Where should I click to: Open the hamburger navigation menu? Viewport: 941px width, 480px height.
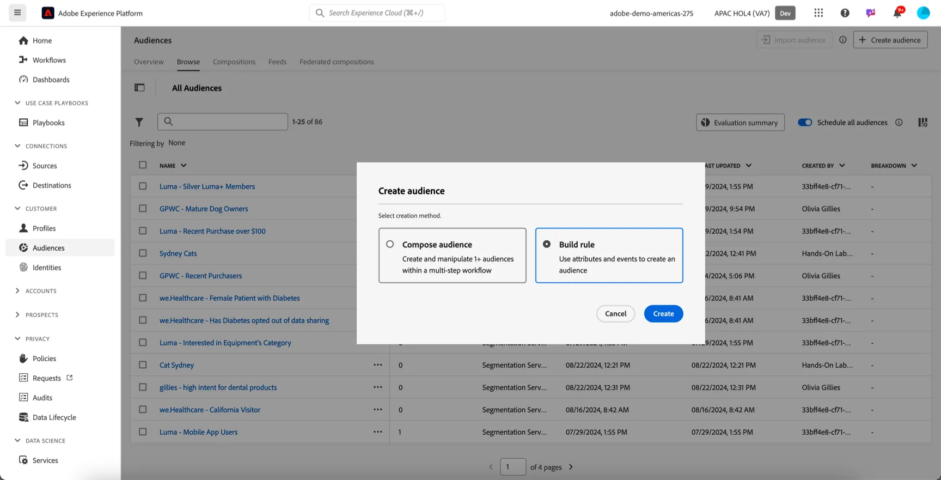pos(17,13)
